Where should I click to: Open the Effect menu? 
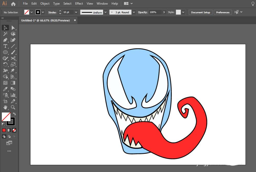click(79, 3)
